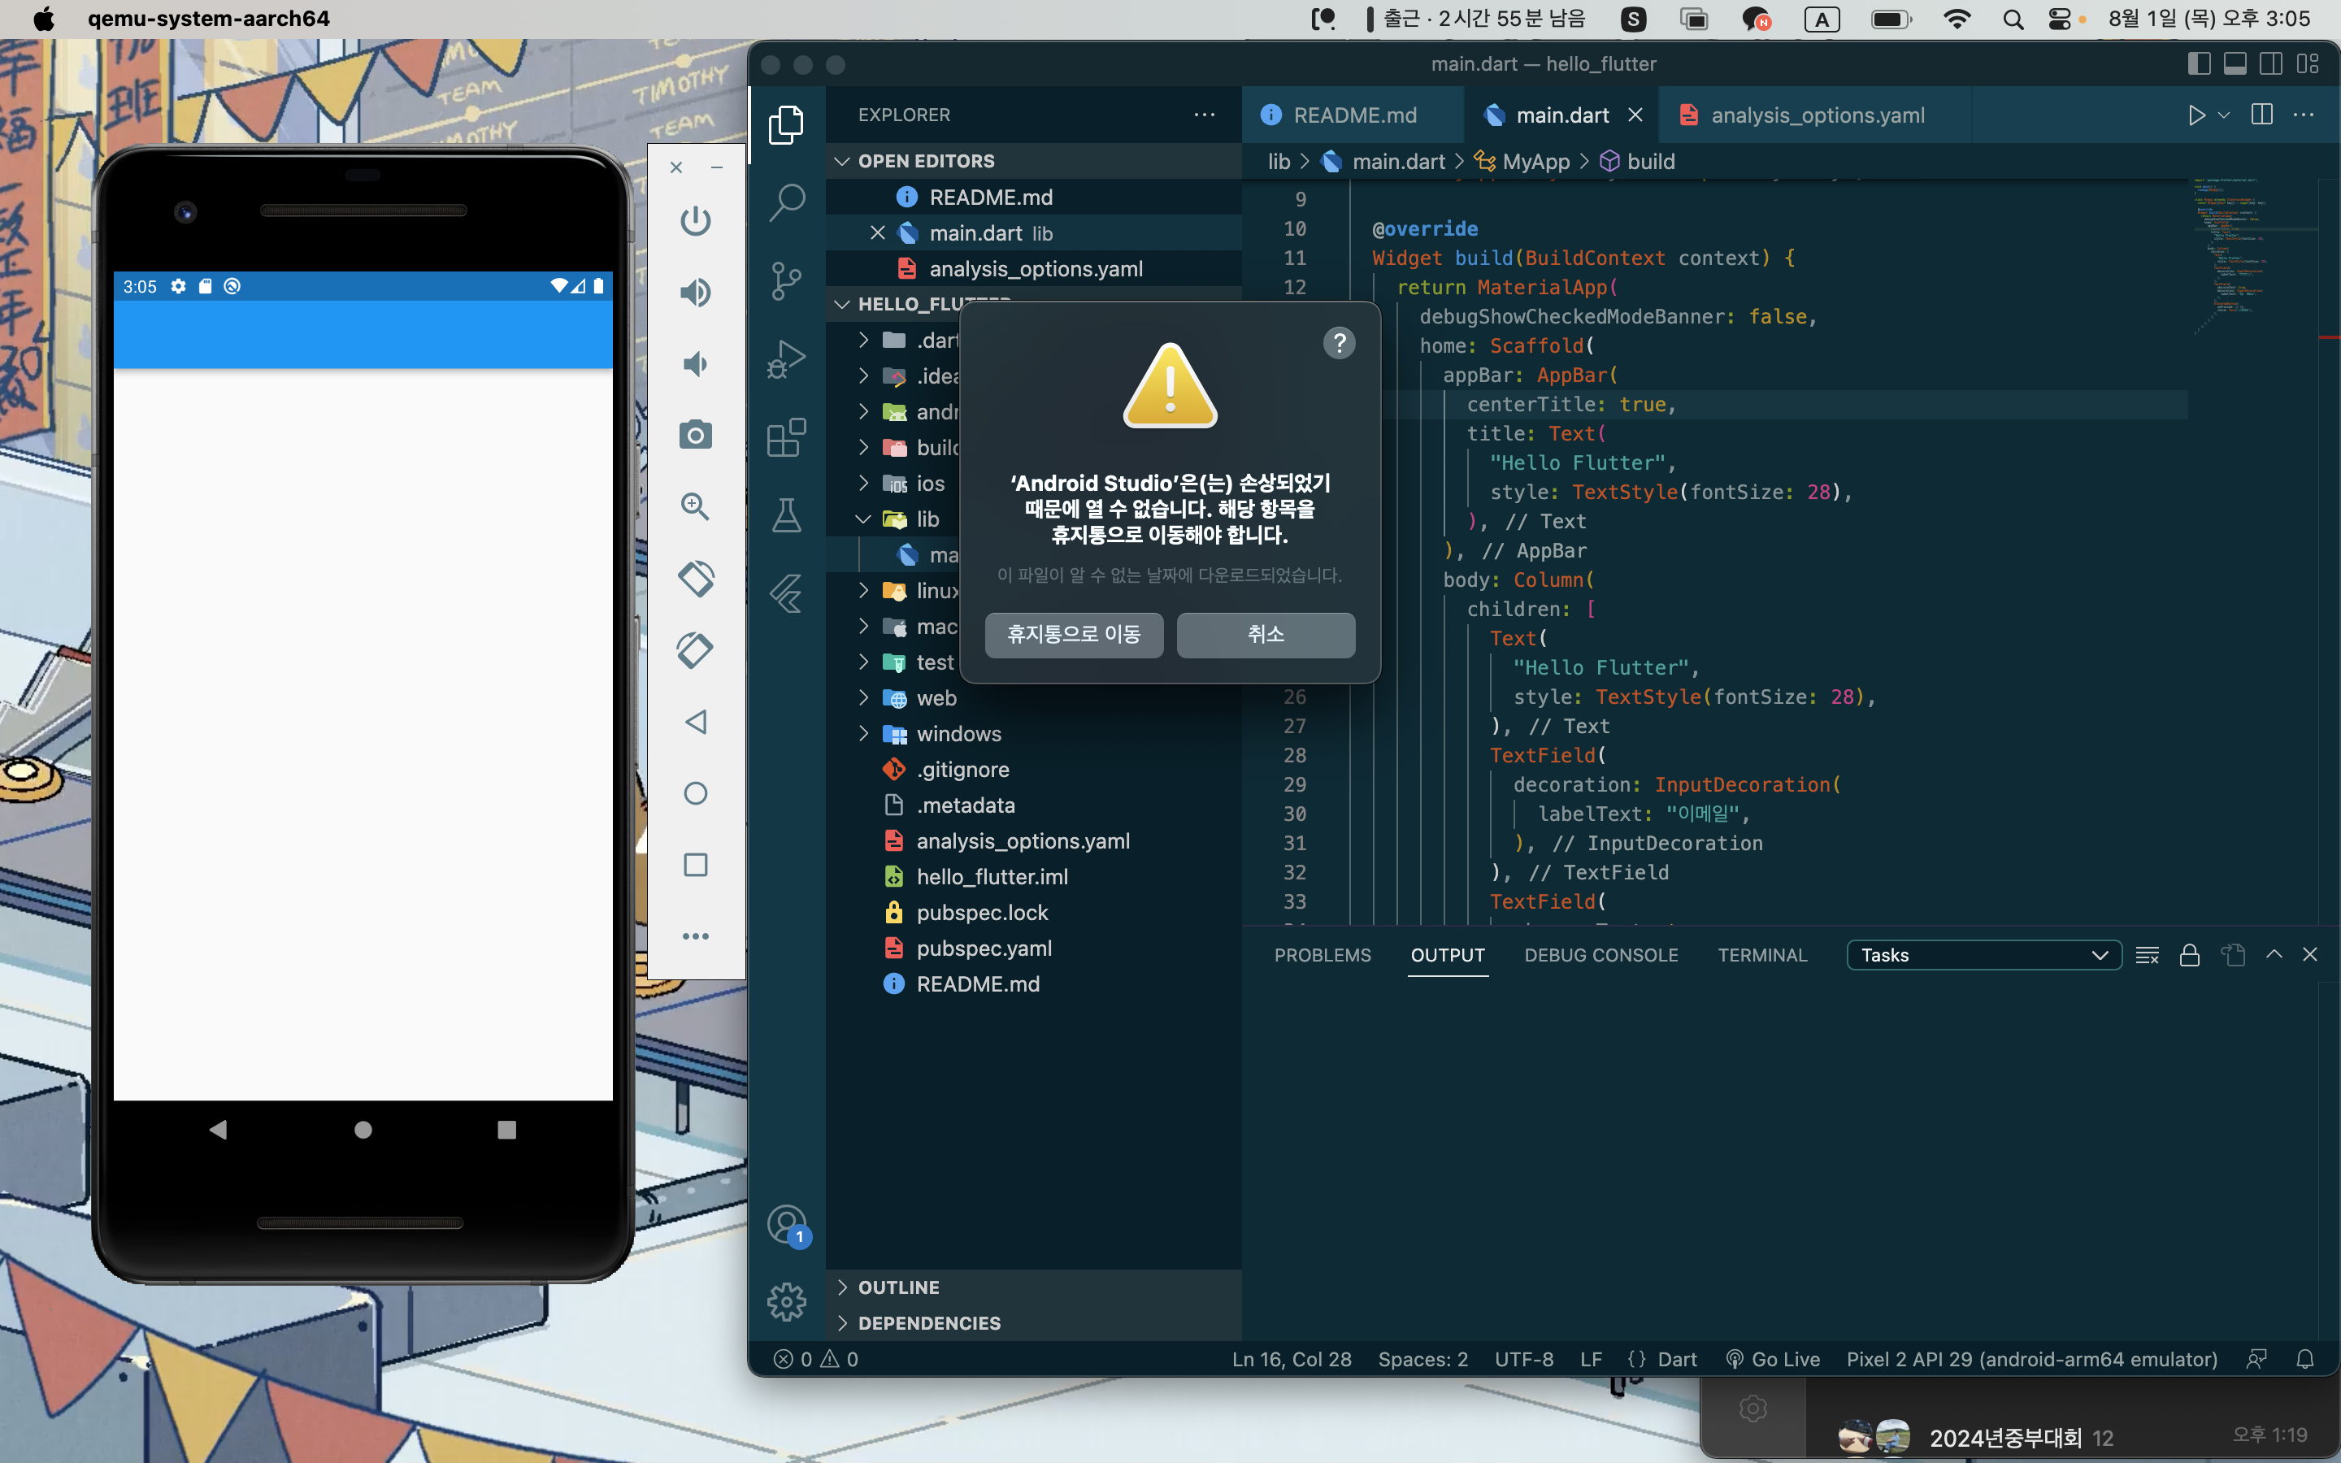Select the OUTPUT panel tab

[1447, 956]
